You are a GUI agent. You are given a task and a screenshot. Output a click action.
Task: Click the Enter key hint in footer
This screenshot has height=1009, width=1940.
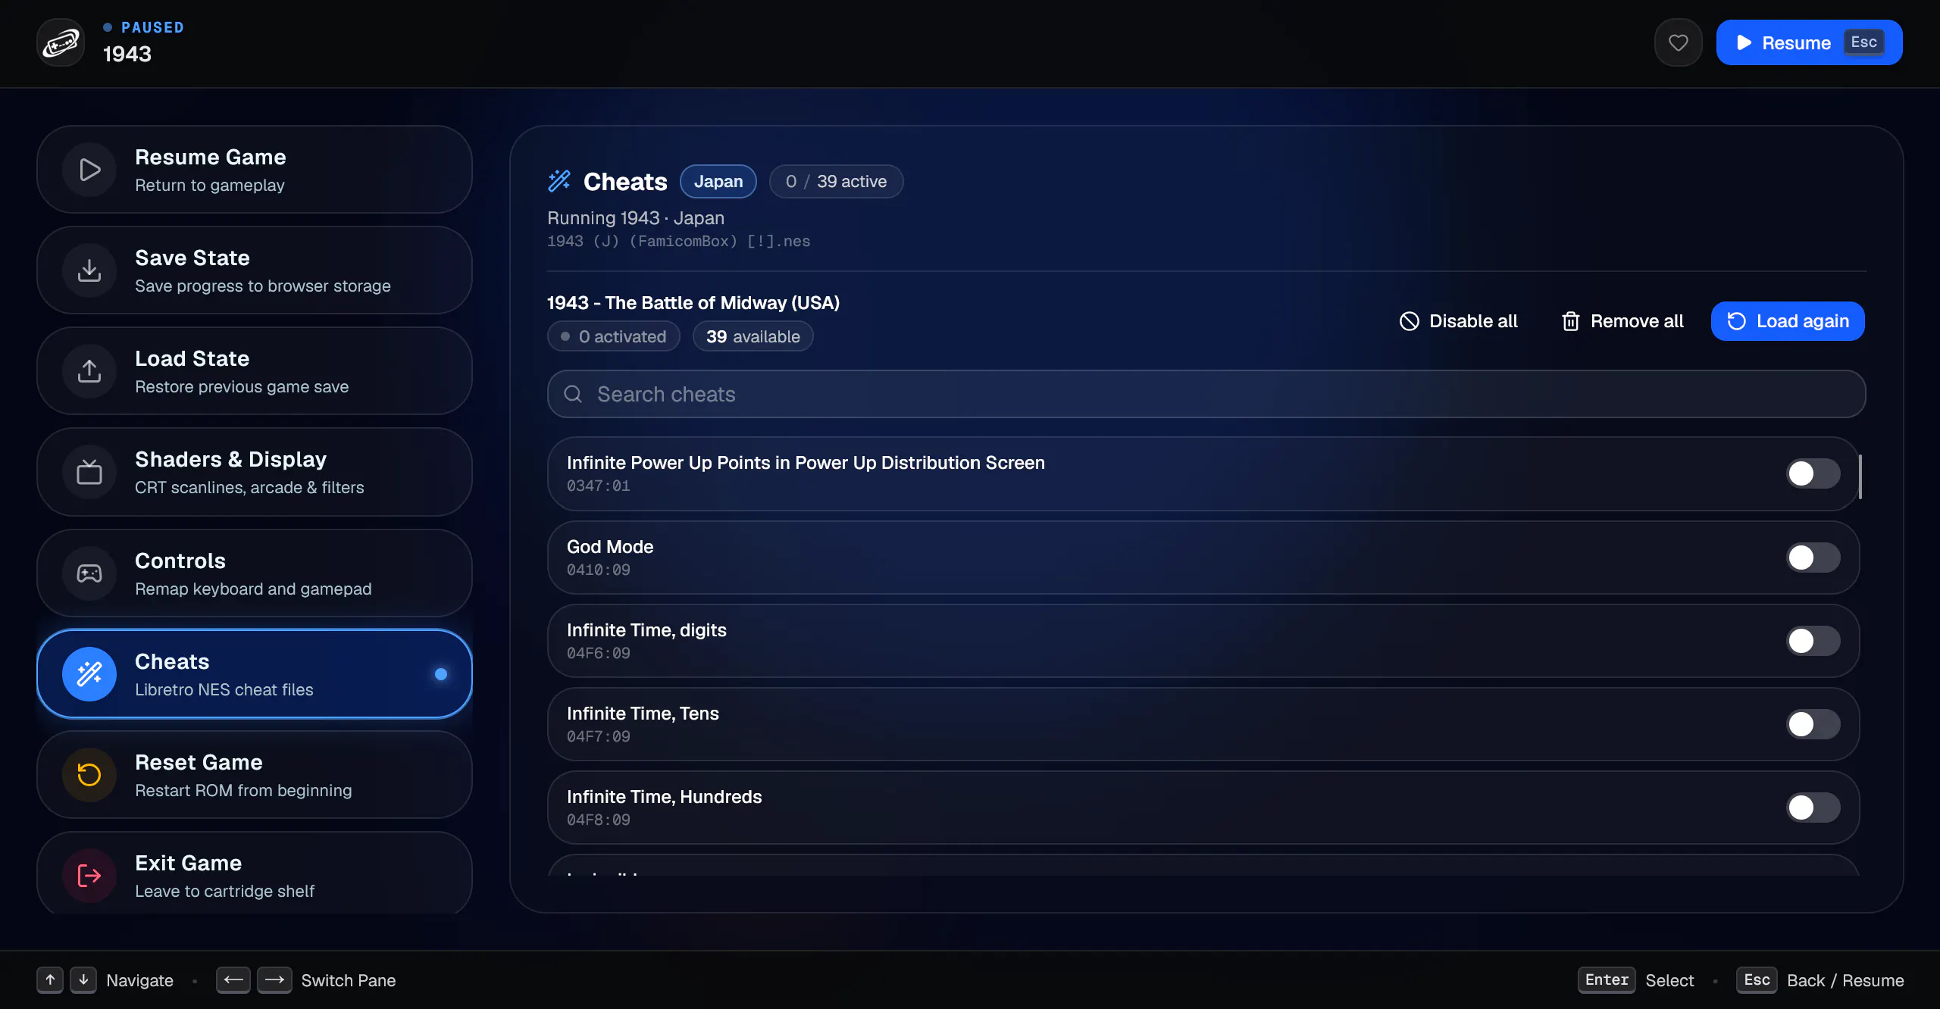click(x=1607, y=980)
